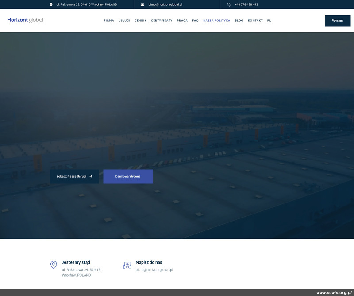Viewport: 354px width, 296px height.
Task: Expand the Usługi menu
Action: tap(124, 20)
